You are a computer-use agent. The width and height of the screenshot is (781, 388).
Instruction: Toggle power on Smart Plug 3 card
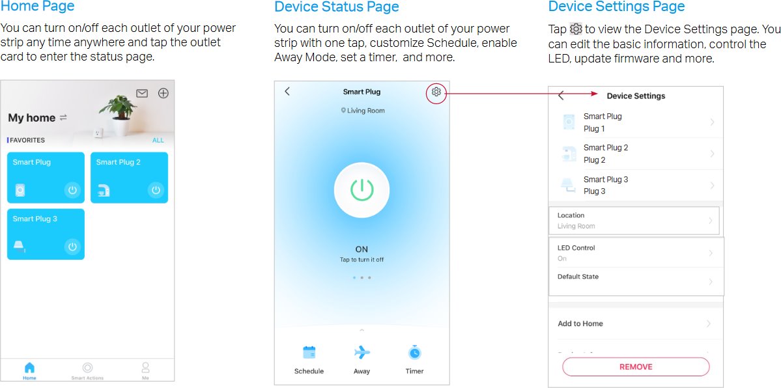pos(72,247)
